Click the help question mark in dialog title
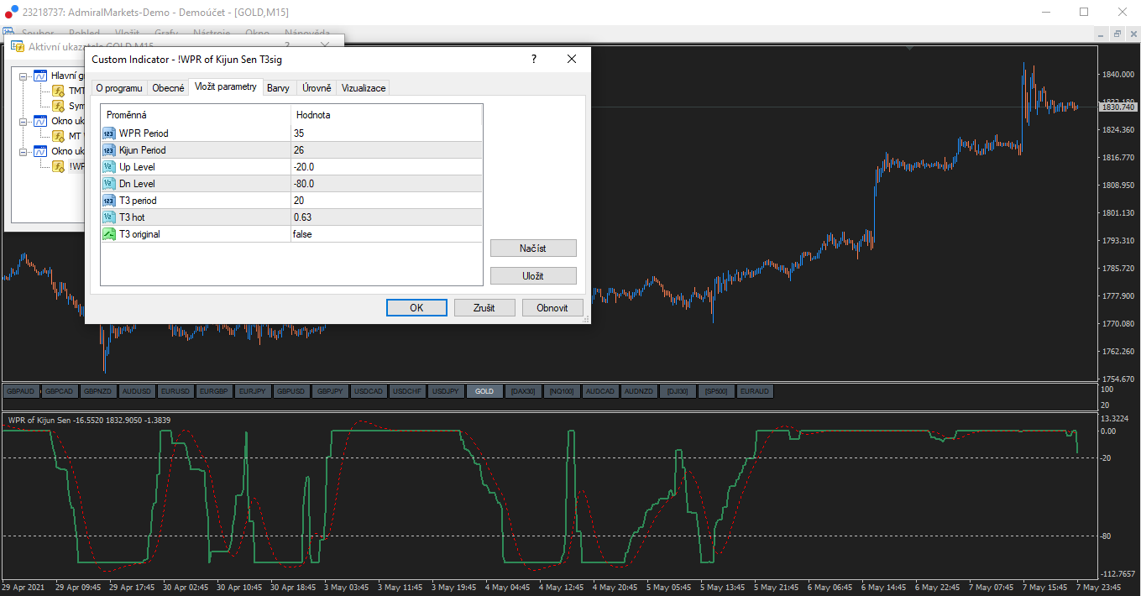The height and width of the screenshot is (596, 1141). [533, 60]
